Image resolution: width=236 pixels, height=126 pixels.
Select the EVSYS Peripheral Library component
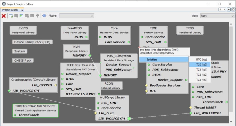coord(23,30)
